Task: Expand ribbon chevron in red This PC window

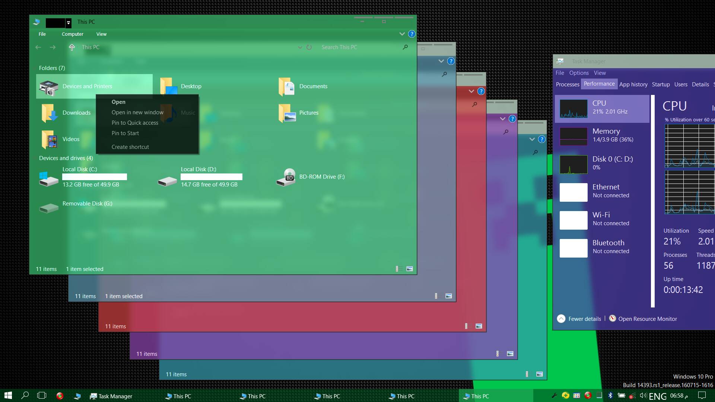Action: [x=471, y=91]
